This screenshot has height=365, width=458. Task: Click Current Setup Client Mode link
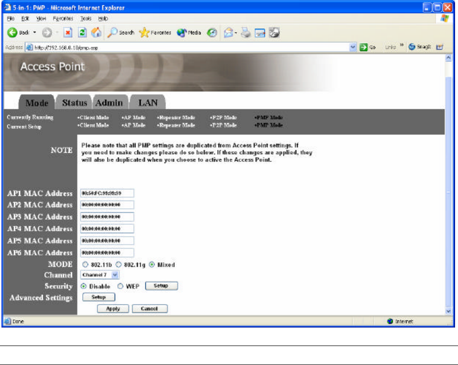pyautogui.click(x=93, y=125)
